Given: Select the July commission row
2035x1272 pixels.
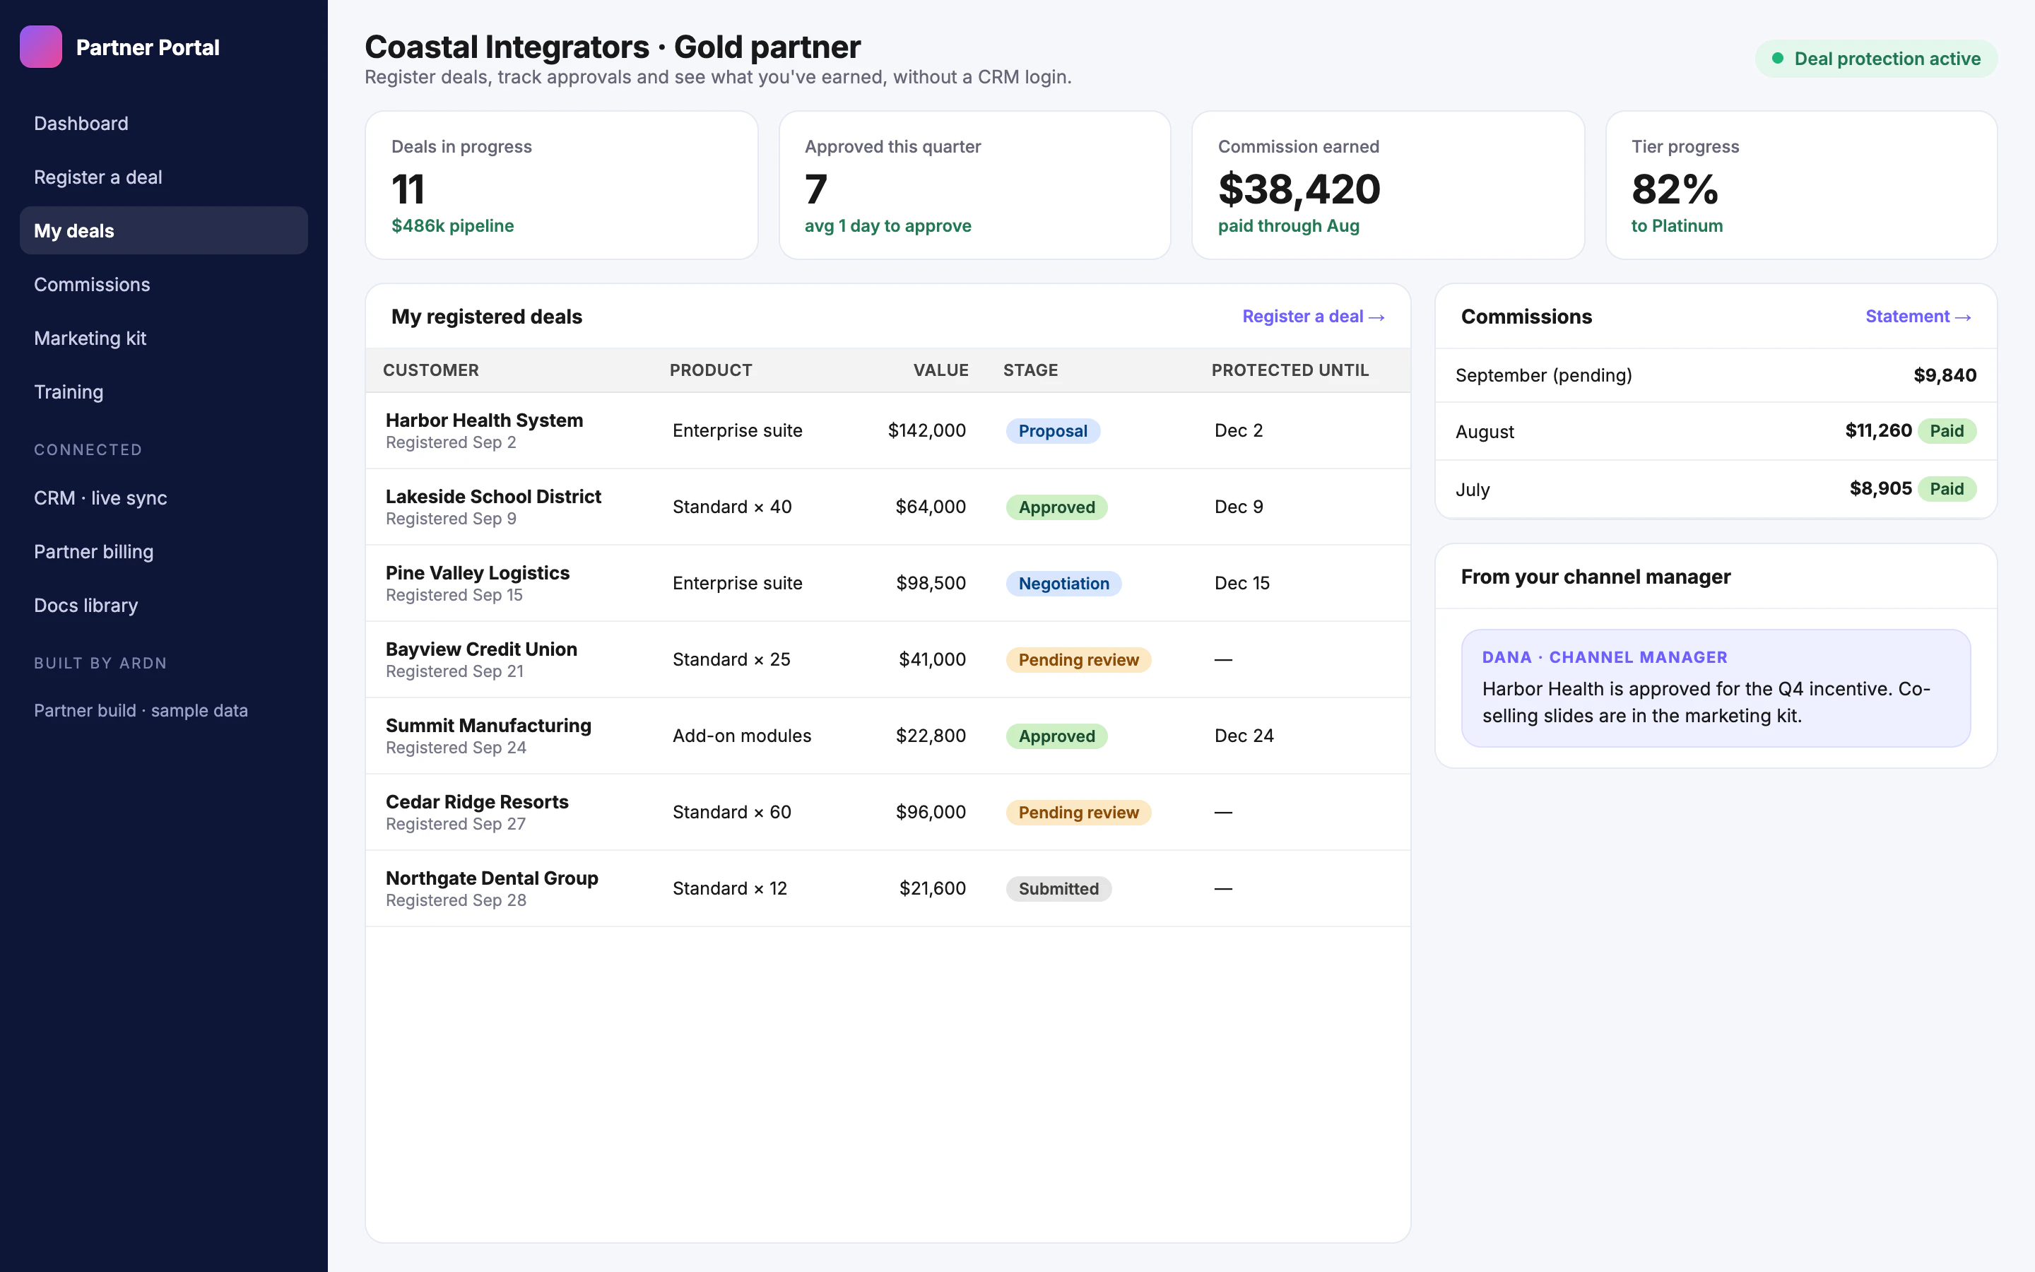Looking at the screenshot, I should (1716, 489).
